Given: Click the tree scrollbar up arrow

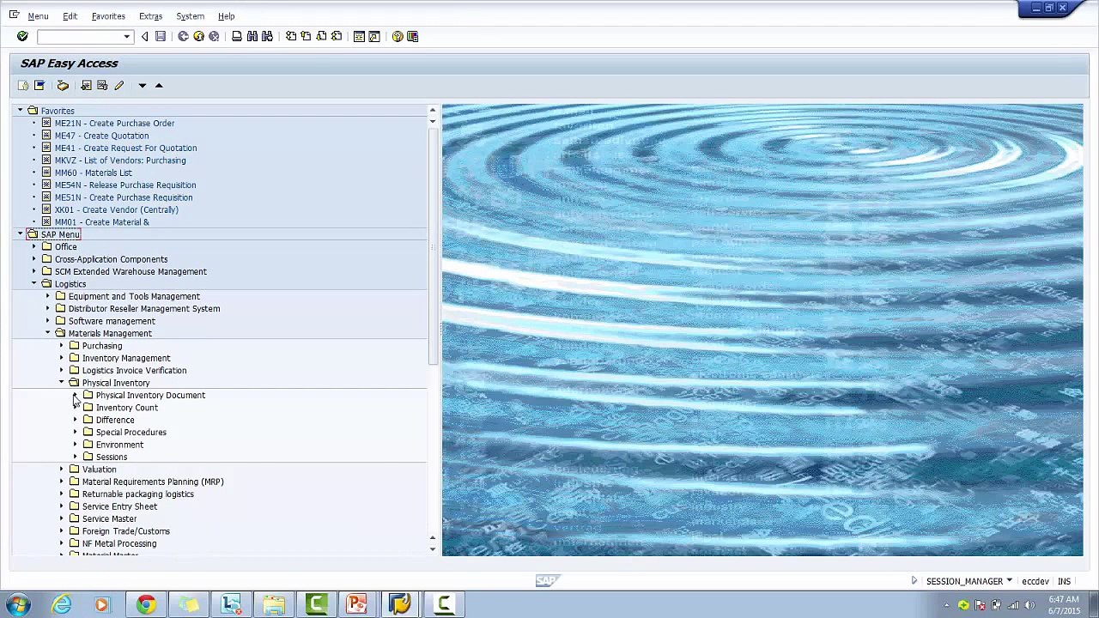Looking at the screenshot, I should coord(433,110).
